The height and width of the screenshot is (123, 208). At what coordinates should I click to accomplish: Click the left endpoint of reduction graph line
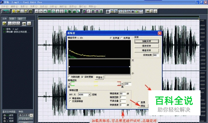tap(69, 67)
